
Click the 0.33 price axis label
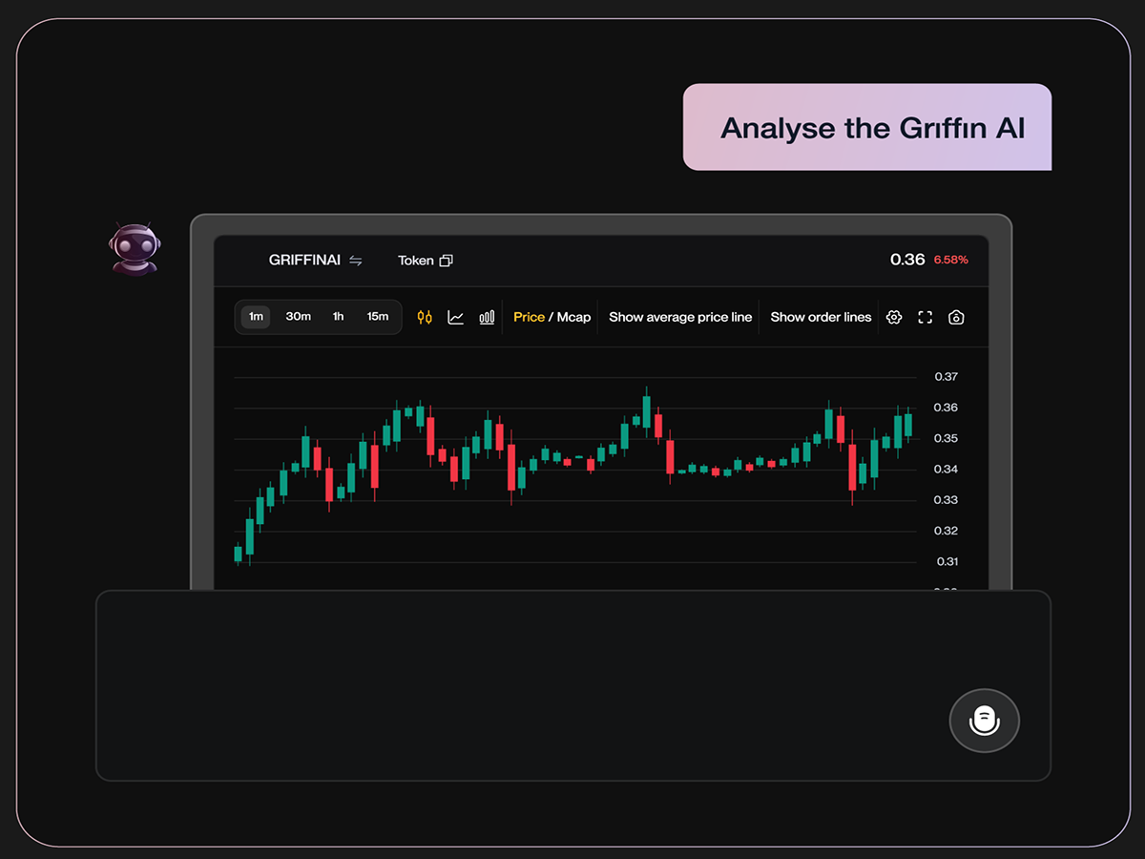point(947,500)
